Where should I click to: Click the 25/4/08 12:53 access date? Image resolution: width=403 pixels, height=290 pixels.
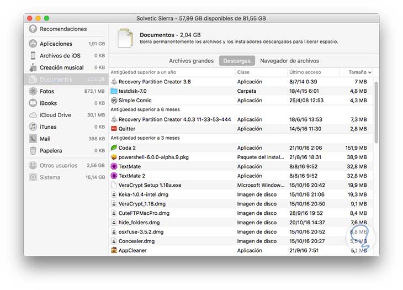coord(306,101)
